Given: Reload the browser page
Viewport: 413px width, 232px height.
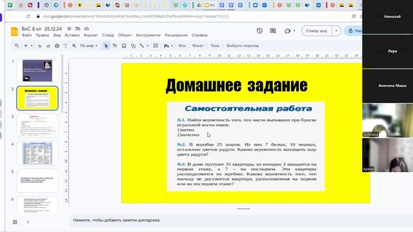Looking at the screenshot, I should pyautogui.click(x=28, y=16).
